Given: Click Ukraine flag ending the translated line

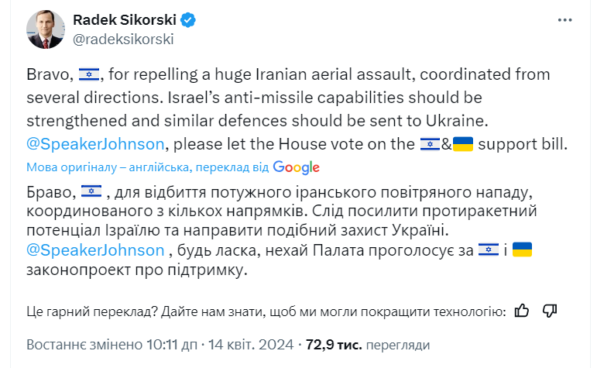Looking at the screenshot, I should tap(522, 249).
